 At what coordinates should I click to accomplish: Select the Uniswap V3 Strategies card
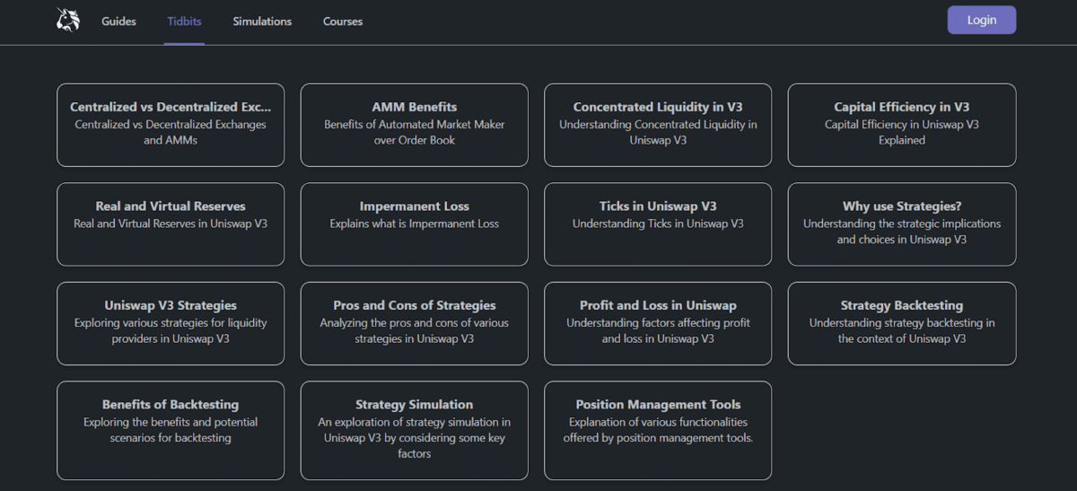[171, 324]
